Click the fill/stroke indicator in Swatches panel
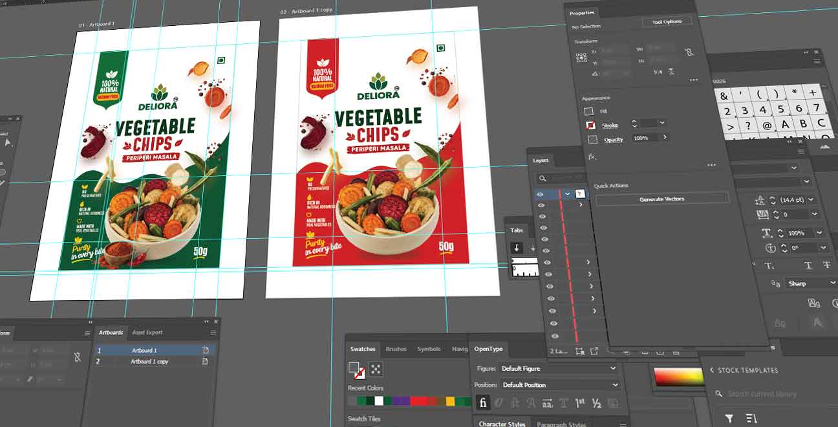 click(x=356, y=369)
